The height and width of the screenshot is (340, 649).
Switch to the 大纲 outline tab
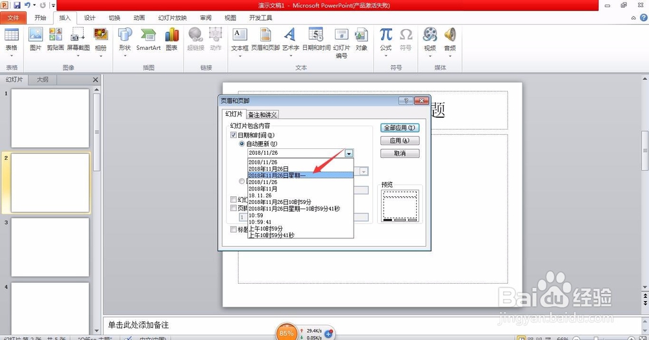pyautogui.click(x=43, y=79)
